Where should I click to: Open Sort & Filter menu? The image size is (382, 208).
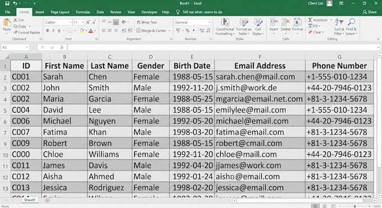[339, 27]
